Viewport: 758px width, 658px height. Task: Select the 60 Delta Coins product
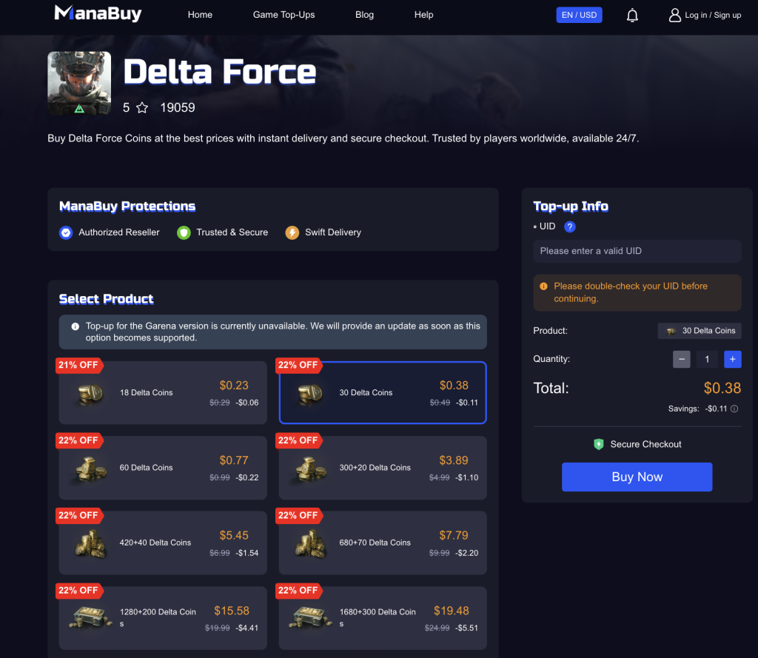163,468
